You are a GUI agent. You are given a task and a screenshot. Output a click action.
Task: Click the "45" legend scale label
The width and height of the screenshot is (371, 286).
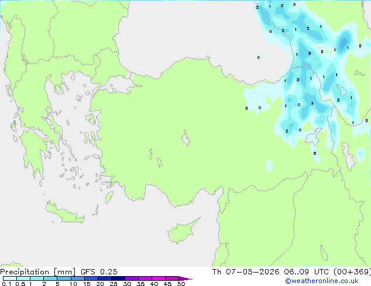coord(167,284)
